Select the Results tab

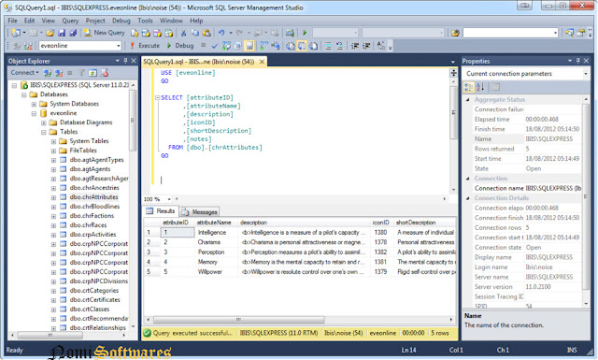tap(161, 210)
